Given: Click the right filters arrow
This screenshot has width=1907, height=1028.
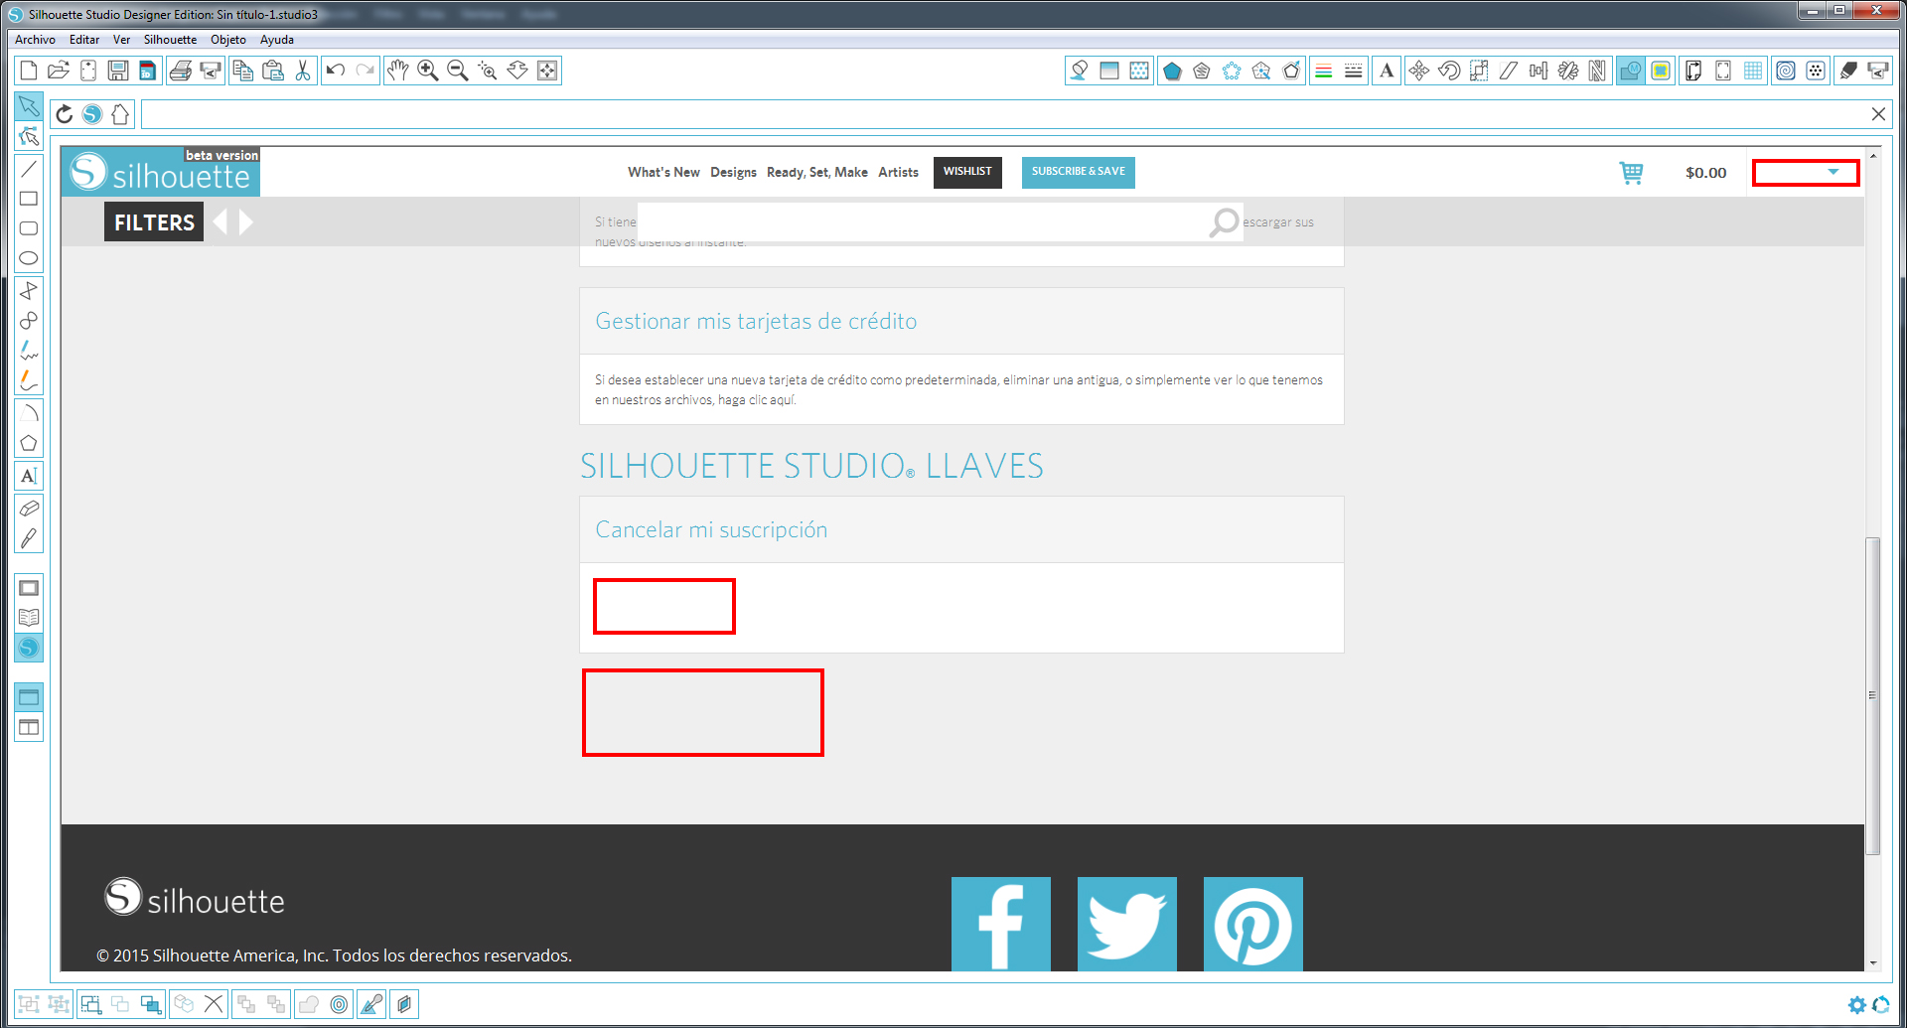Looking at the screenshot, I should coord(246,221).
